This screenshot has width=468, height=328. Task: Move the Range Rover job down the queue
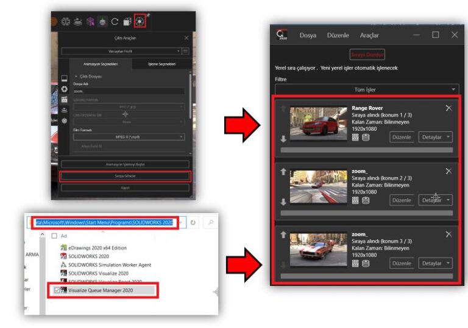click(x=283, y=139)
